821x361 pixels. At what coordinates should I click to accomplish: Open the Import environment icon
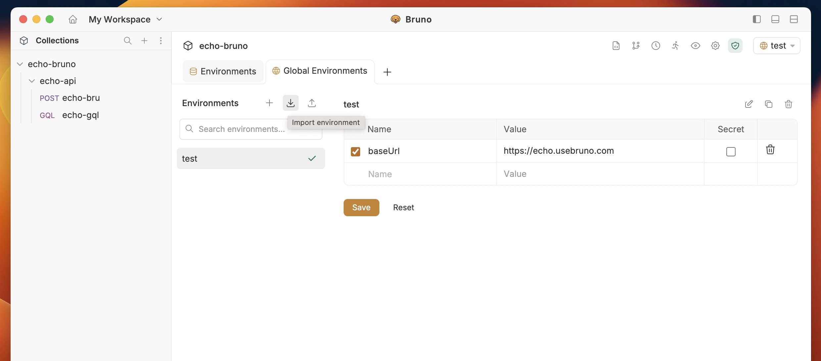coord(290,103)
